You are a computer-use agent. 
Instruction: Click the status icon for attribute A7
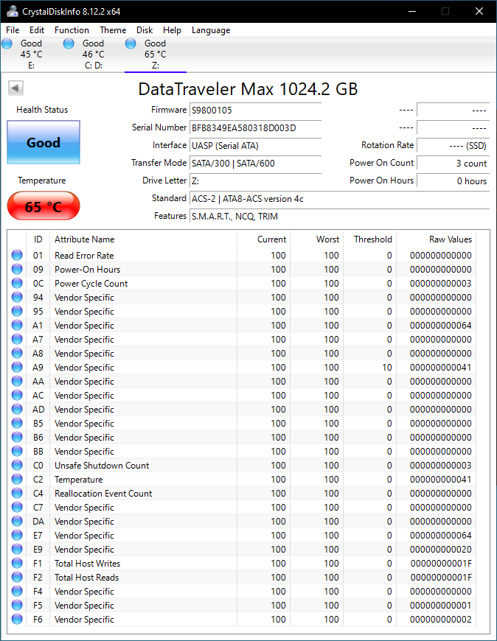coord(17,339)
